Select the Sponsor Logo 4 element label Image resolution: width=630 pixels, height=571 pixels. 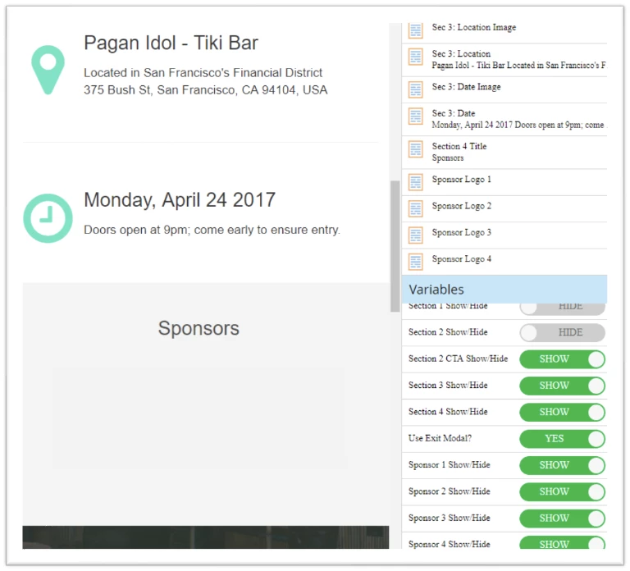(461, 259)
